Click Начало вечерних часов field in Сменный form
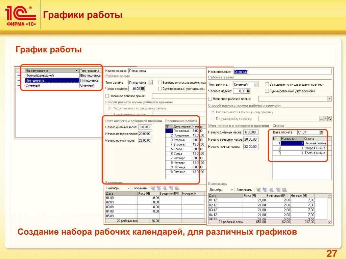The image size is (346, 259). pos(251,139)
